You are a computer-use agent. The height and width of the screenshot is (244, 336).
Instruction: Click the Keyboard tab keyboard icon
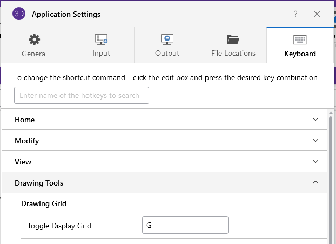point(300,39)
